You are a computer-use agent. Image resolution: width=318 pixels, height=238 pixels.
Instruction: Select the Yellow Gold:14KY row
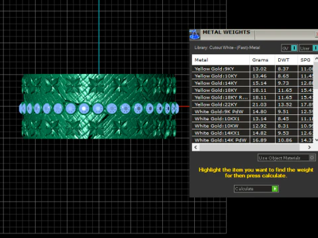point(252,83)
